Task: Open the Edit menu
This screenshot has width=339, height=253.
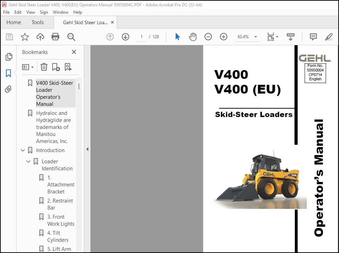Action: coord(18,12)
